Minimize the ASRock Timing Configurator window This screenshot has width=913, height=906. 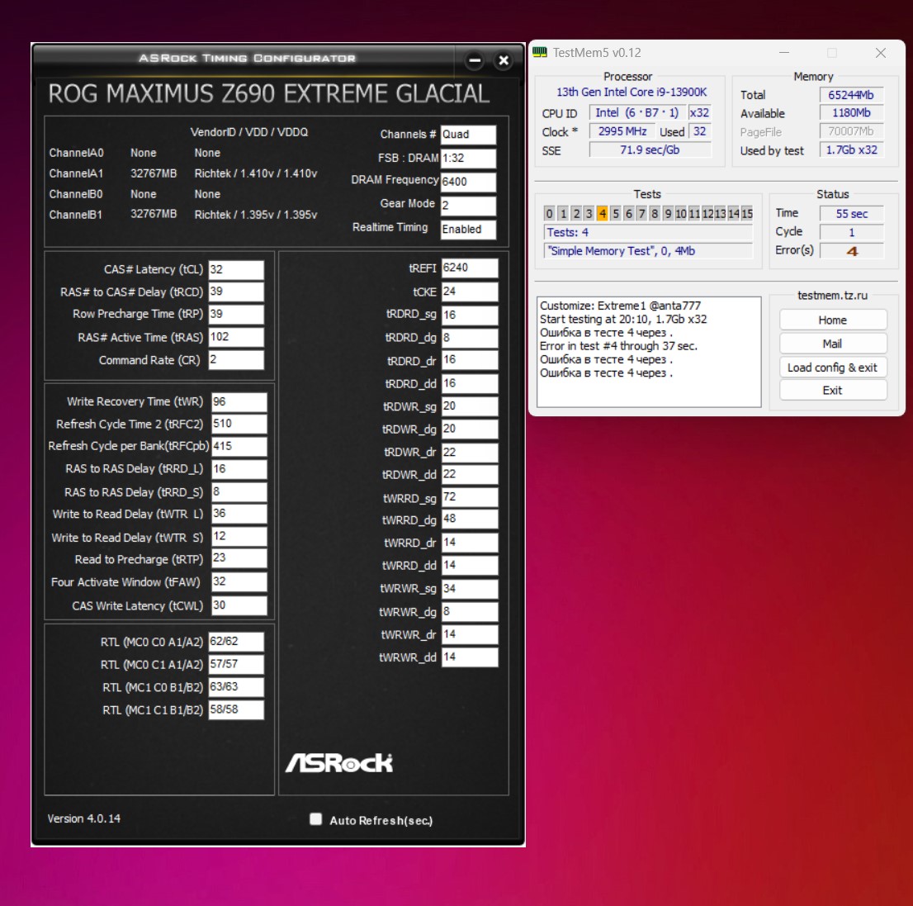coord(475,60)
